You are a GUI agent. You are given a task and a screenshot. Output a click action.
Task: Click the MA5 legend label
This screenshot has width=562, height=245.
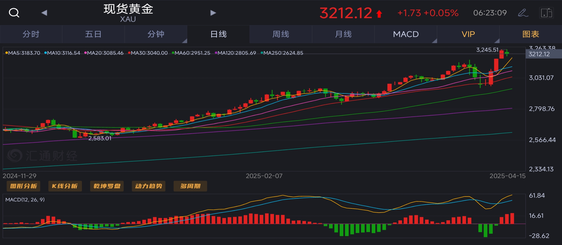(23, 53)
